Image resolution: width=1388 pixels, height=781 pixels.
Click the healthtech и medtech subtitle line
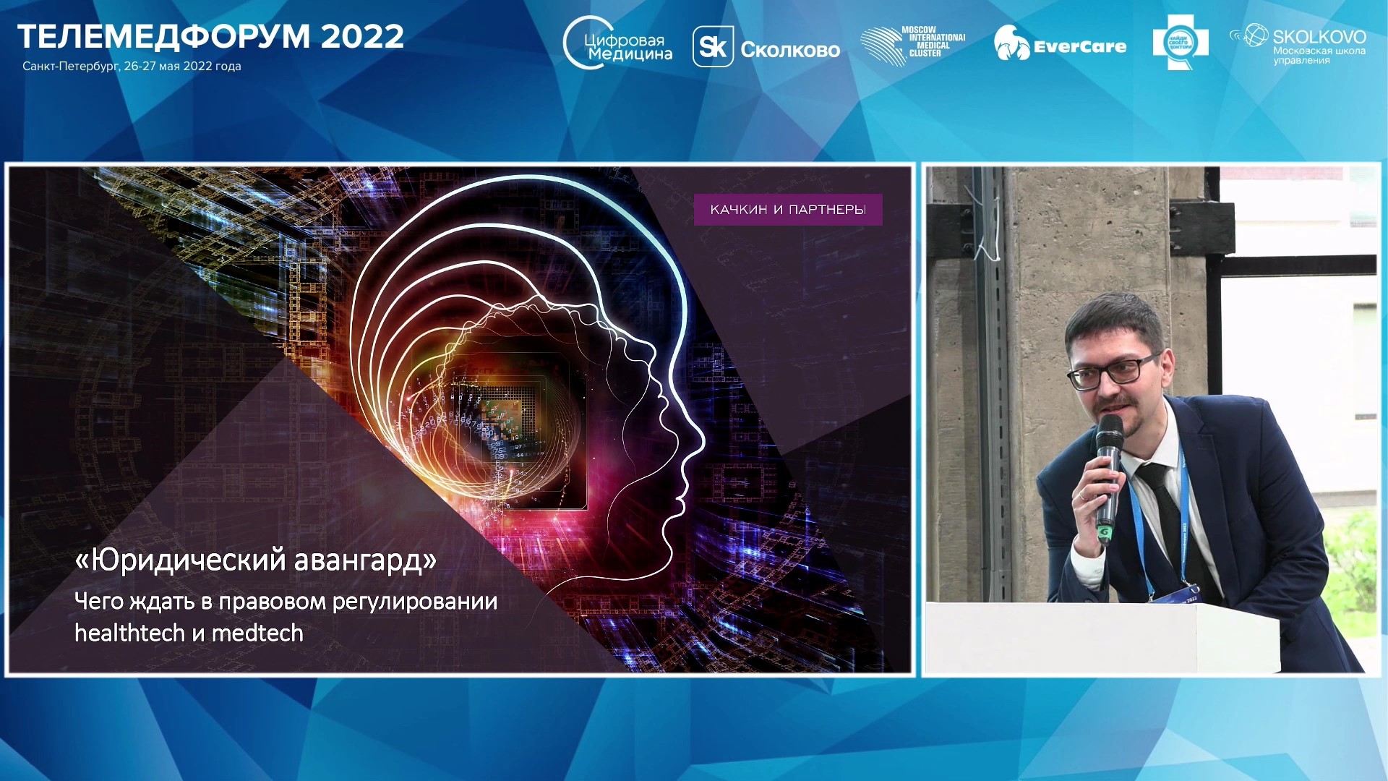[189, 633]
